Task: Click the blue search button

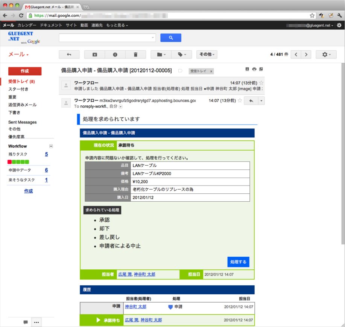Action: point(171,38)
